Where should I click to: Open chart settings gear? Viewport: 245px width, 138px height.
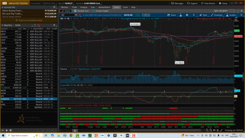point(187,15)
